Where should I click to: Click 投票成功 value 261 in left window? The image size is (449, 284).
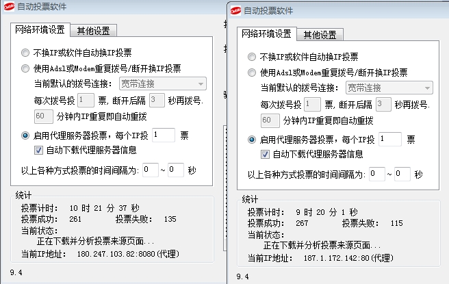(x=75, y=219)
